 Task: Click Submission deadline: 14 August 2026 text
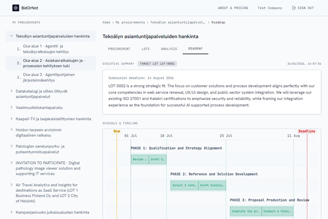(141, 78)
